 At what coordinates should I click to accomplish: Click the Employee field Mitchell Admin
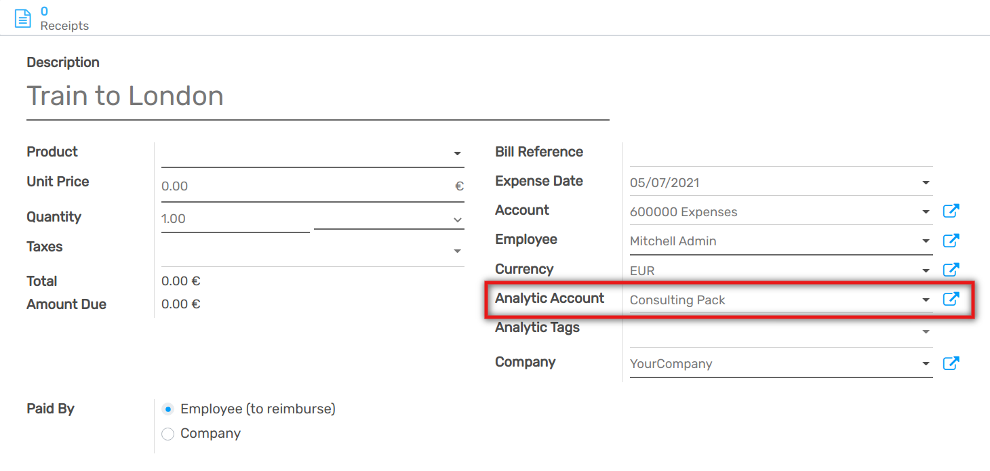pos(773,241)
